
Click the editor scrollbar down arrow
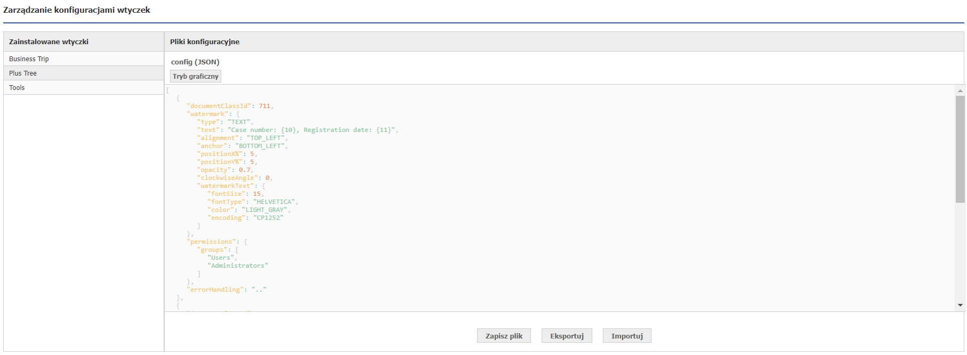960,306
